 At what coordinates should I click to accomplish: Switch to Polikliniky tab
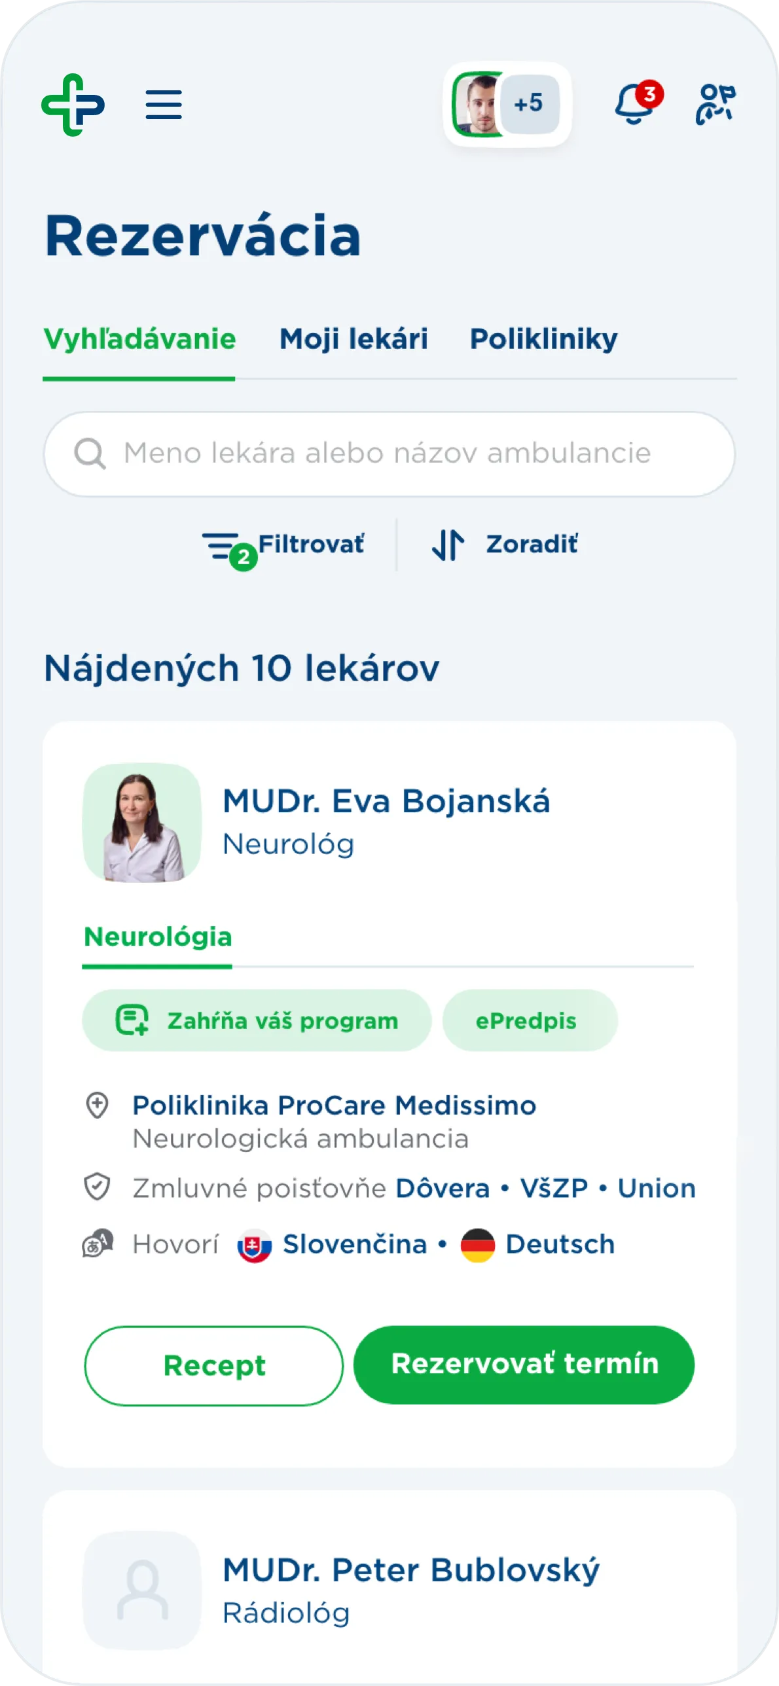point(543,339)
